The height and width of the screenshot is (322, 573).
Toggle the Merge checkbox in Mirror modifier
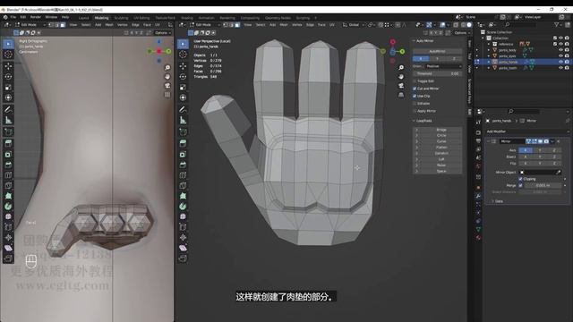[x=520, y=185]
